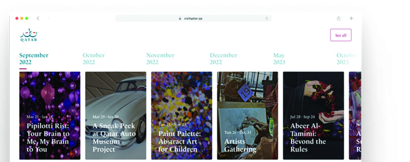
Task: Open a new tab with the plus icon
Action: (x=351, y=18)
